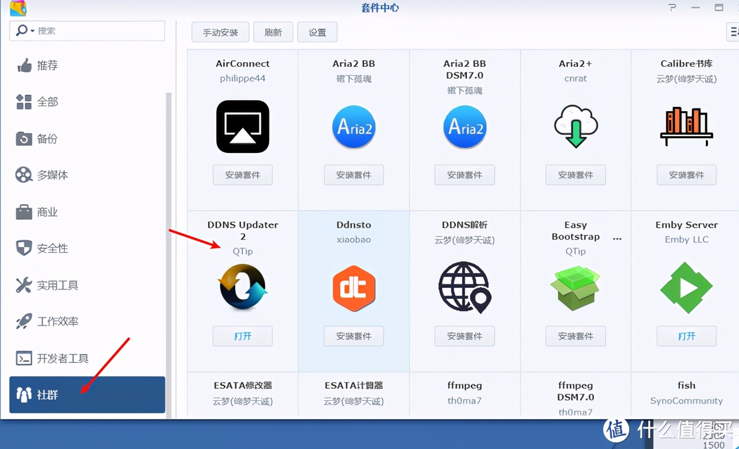Click the Aria2+ cloud download icon
739x449 pixels.
coord(575,126)
